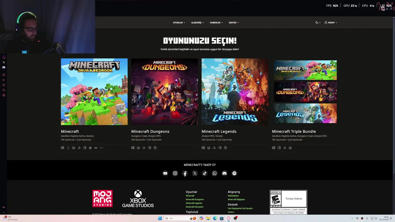Viewport: 395px width, 222px height.
Task: Open the Facebook social icon
Action: [185, 173]
